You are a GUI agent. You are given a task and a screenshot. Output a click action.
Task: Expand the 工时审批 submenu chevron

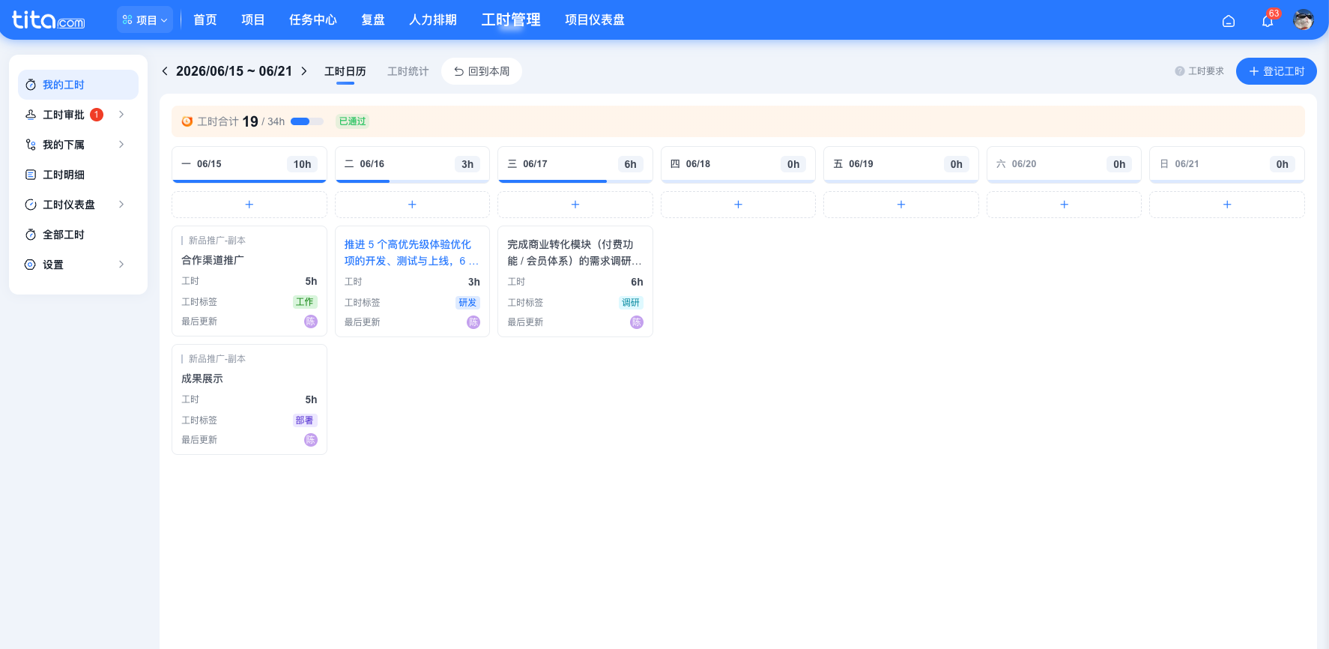[121, 115]
